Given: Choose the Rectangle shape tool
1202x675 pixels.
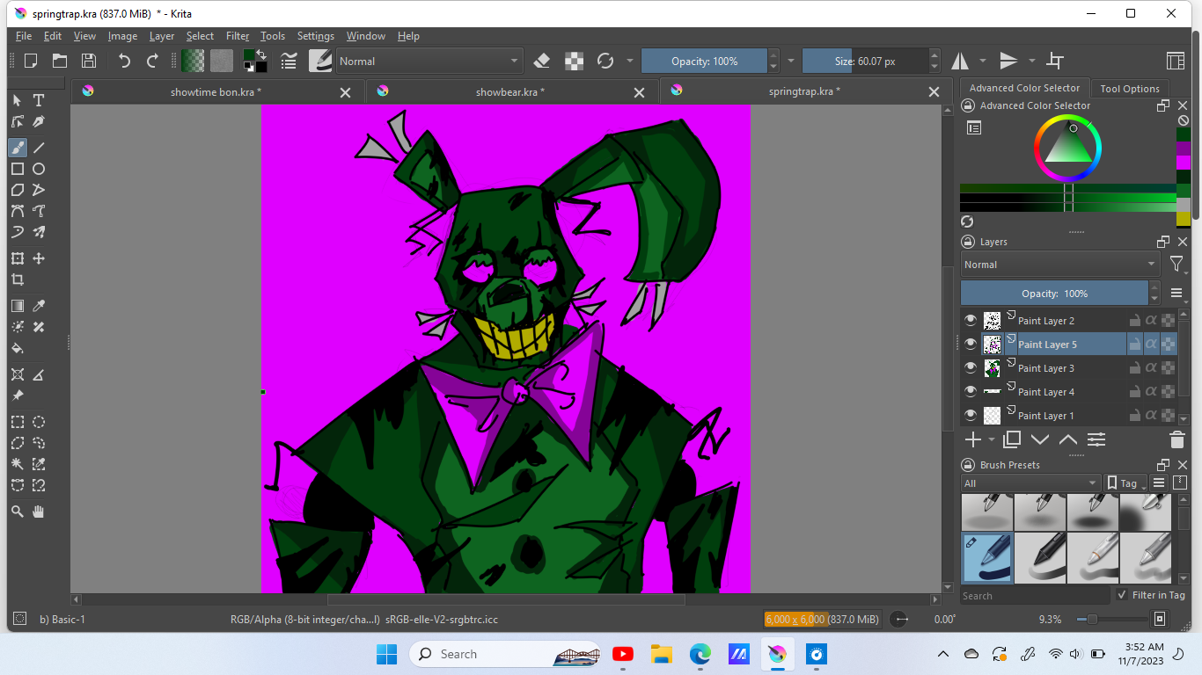Looking at the screenshot, I should click(18, 169).
